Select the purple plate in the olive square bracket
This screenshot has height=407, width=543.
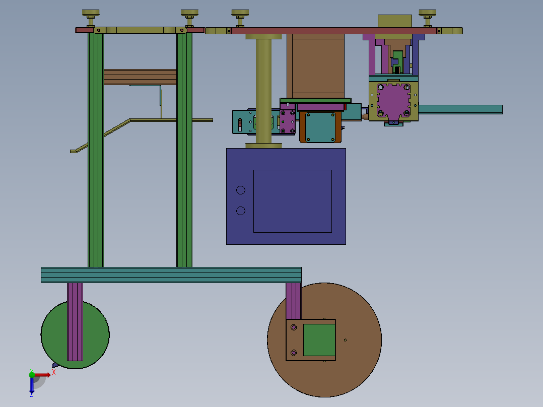tap(394, 101)
